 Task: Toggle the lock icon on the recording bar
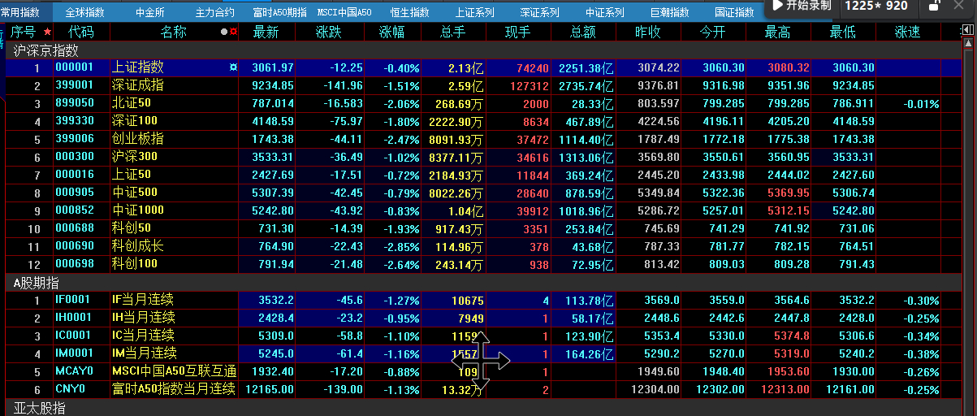coord(934,6)
